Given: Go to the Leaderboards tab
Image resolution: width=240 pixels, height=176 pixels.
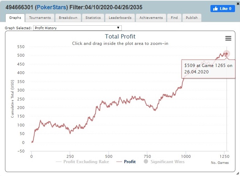Looking at the screenshot, I should (120, 18).
